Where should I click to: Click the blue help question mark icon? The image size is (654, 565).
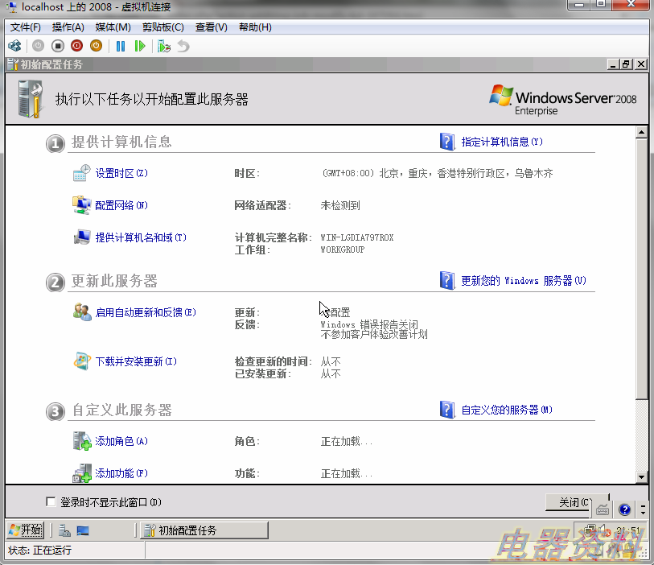point(623,509)
